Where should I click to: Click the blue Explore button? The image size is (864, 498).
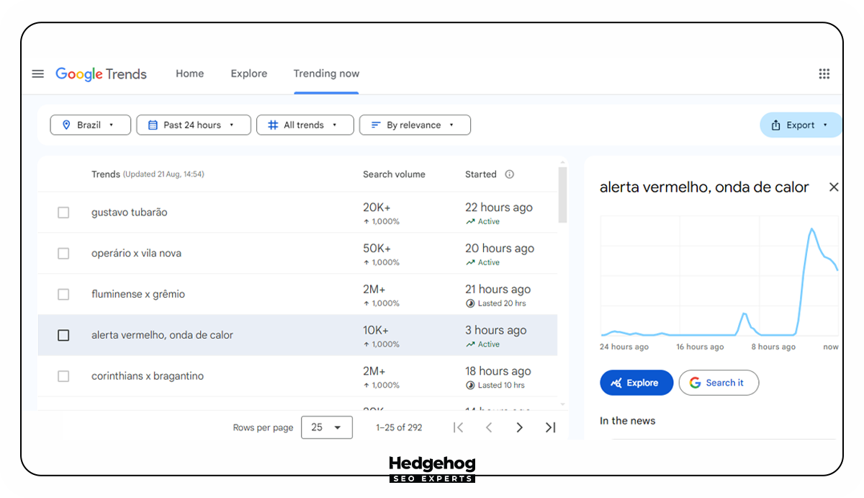tap(636, 383)
